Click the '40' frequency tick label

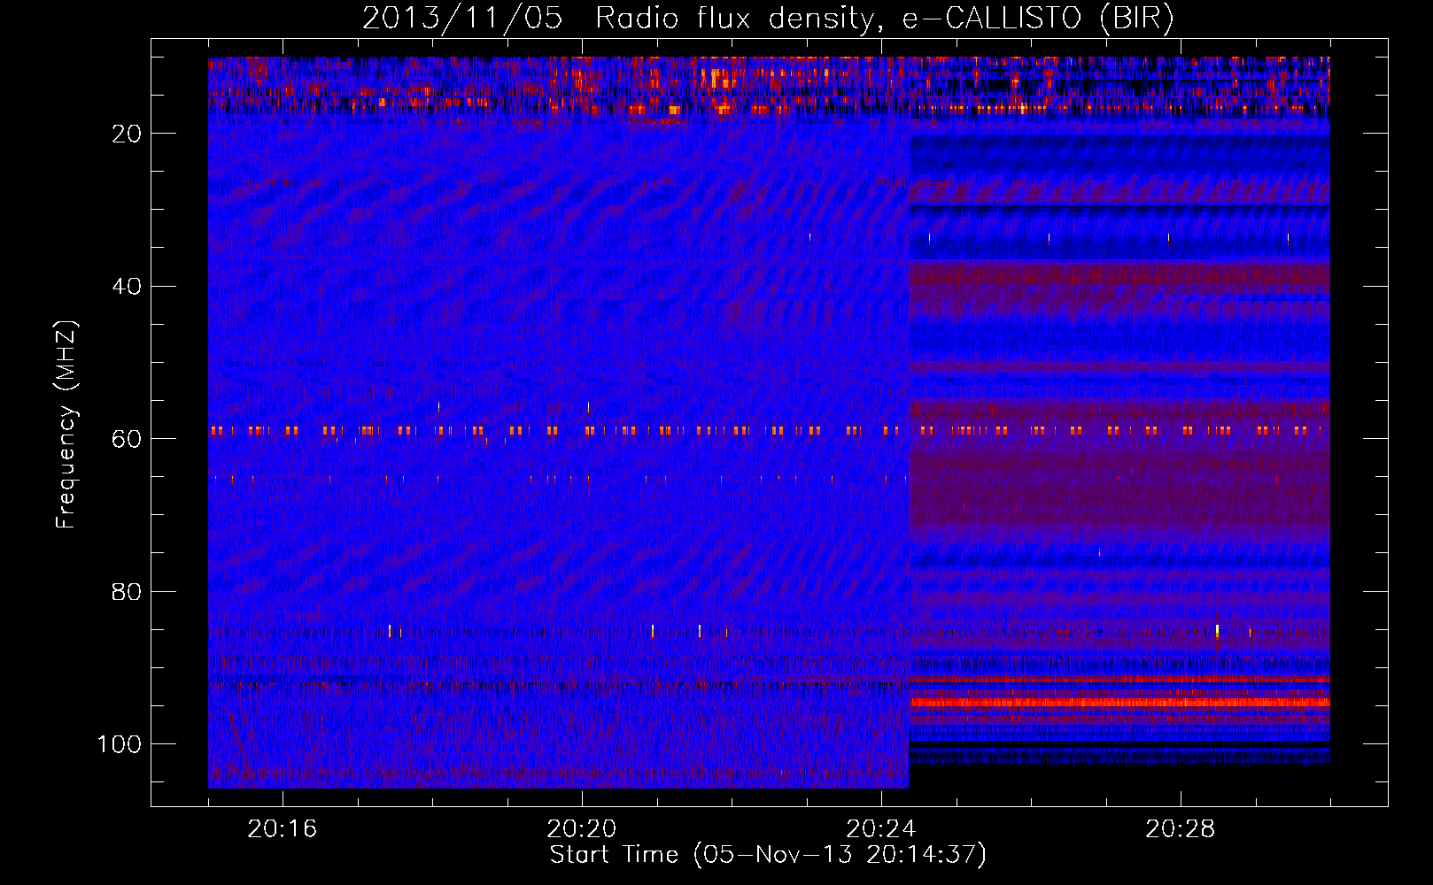[x=128, y=287]
